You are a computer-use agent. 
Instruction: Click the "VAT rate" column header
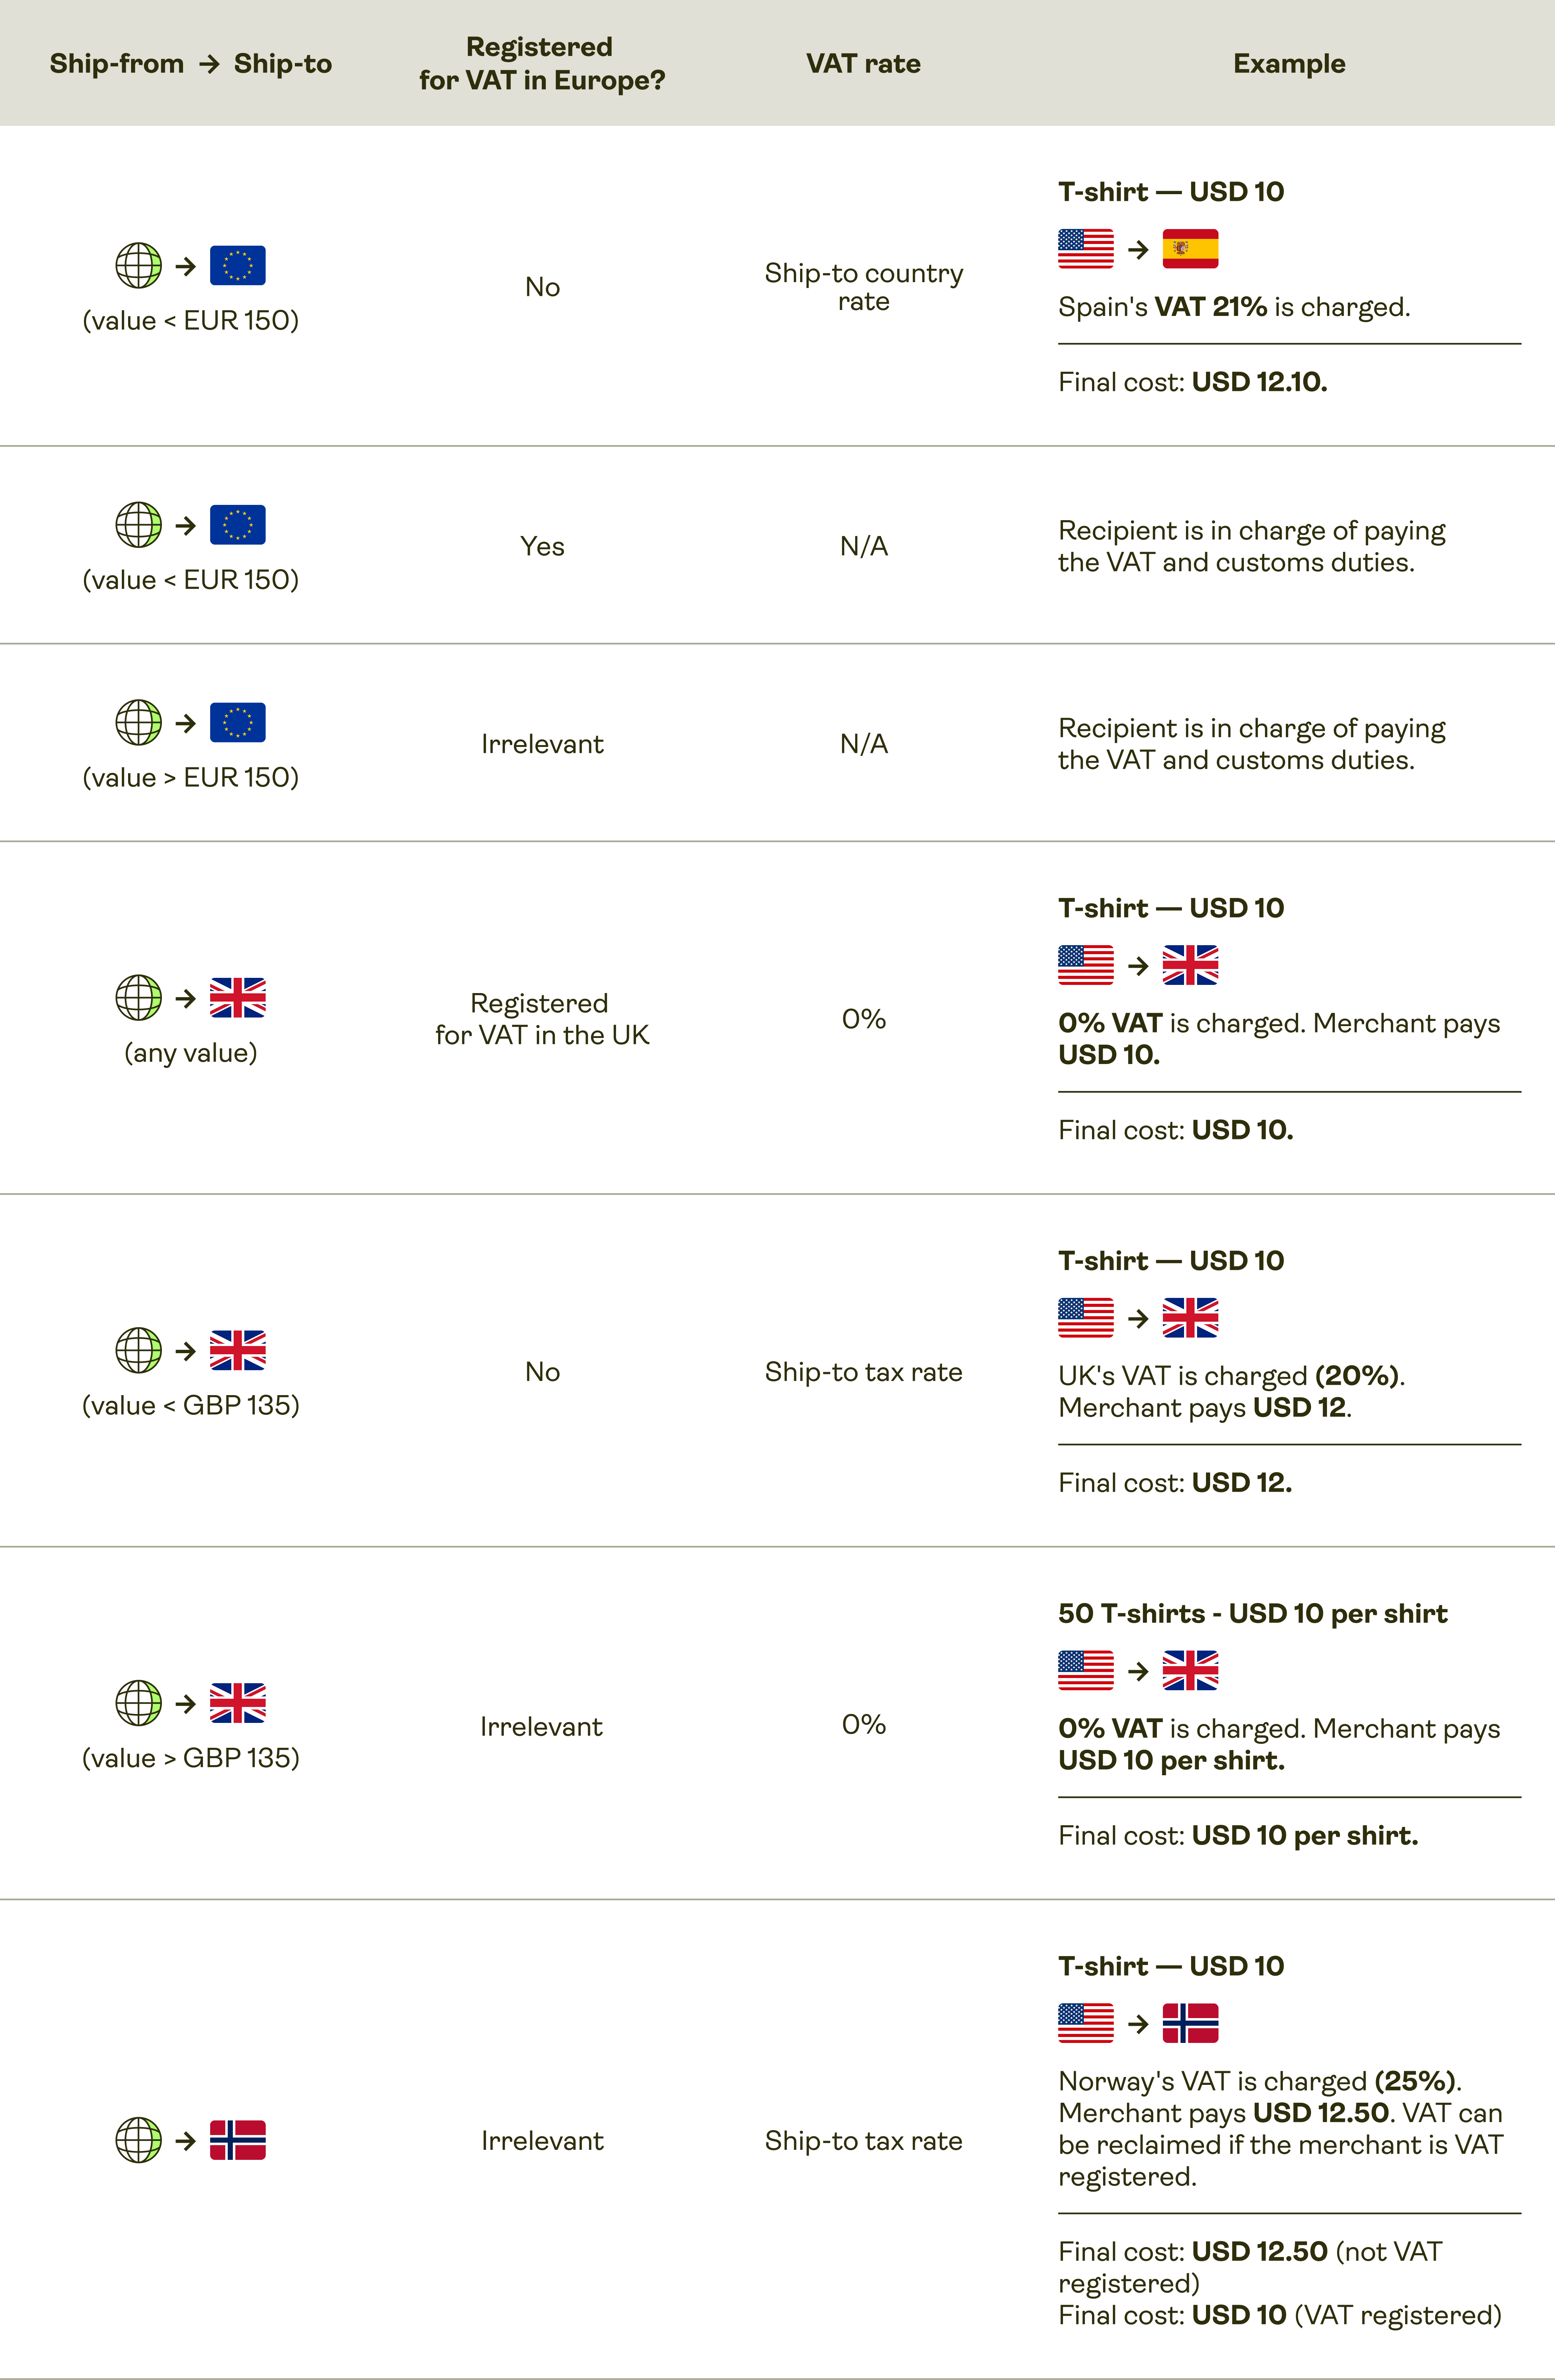coord(863,64)
